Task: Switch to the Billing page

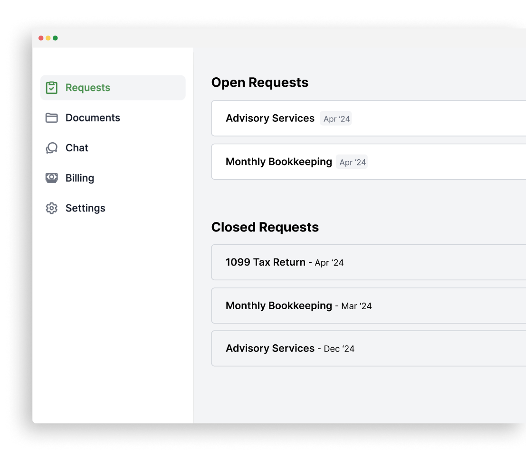Action: coord(113,178)
